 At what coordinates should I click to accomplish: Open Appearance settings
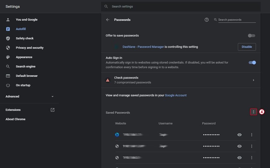point(24,57)
